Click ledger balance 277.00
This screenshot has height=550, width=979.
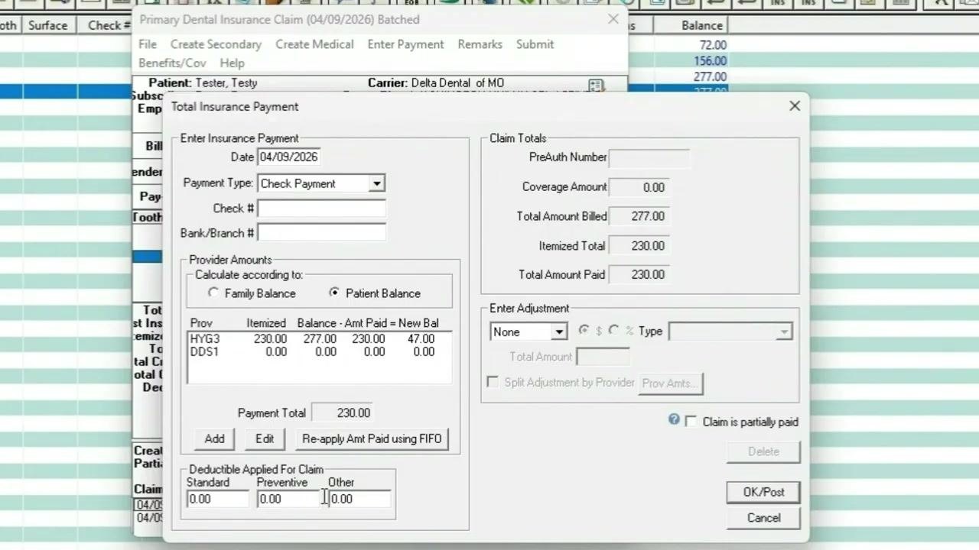pyautogui.click(x=710, y=77)
